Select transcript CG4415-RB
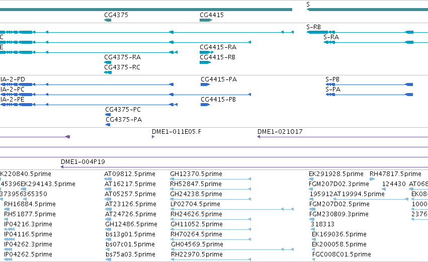428x262 pixels. coord(217,57)
